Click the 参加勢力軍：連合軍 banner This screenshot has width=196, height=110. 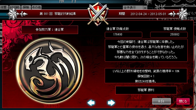tap(50, 30)
